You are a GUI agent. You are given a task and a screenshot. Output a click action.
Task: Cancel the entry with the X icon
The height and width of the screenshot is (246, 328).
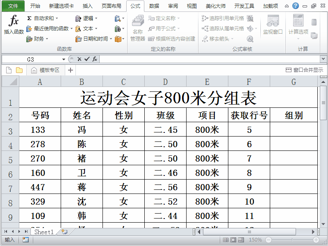tap(79, 59)
